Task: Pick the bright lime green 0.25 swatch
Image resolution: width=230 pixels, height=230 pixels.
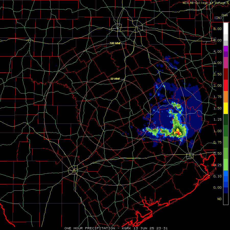Action: coord(226,165)
